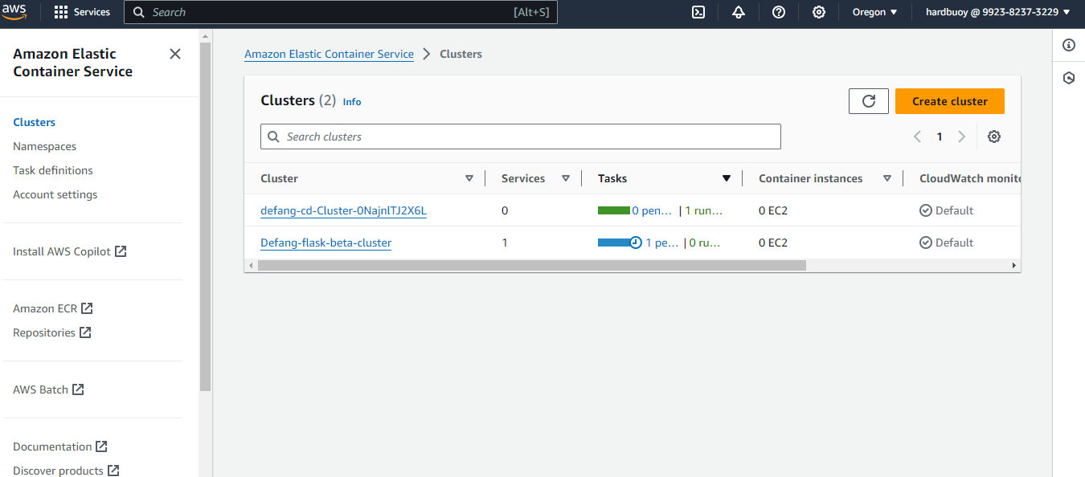Click external link icon beside AWS Batch
Viewport: 1085px width, 477px height.
click(78, 389)
